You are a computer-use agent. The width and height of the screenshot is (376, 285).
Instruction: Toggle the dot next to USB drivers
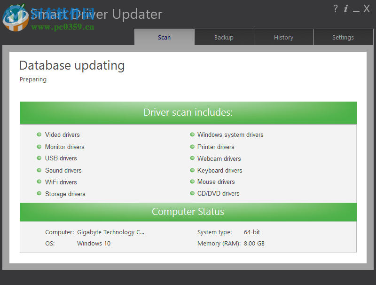point(39,158)
